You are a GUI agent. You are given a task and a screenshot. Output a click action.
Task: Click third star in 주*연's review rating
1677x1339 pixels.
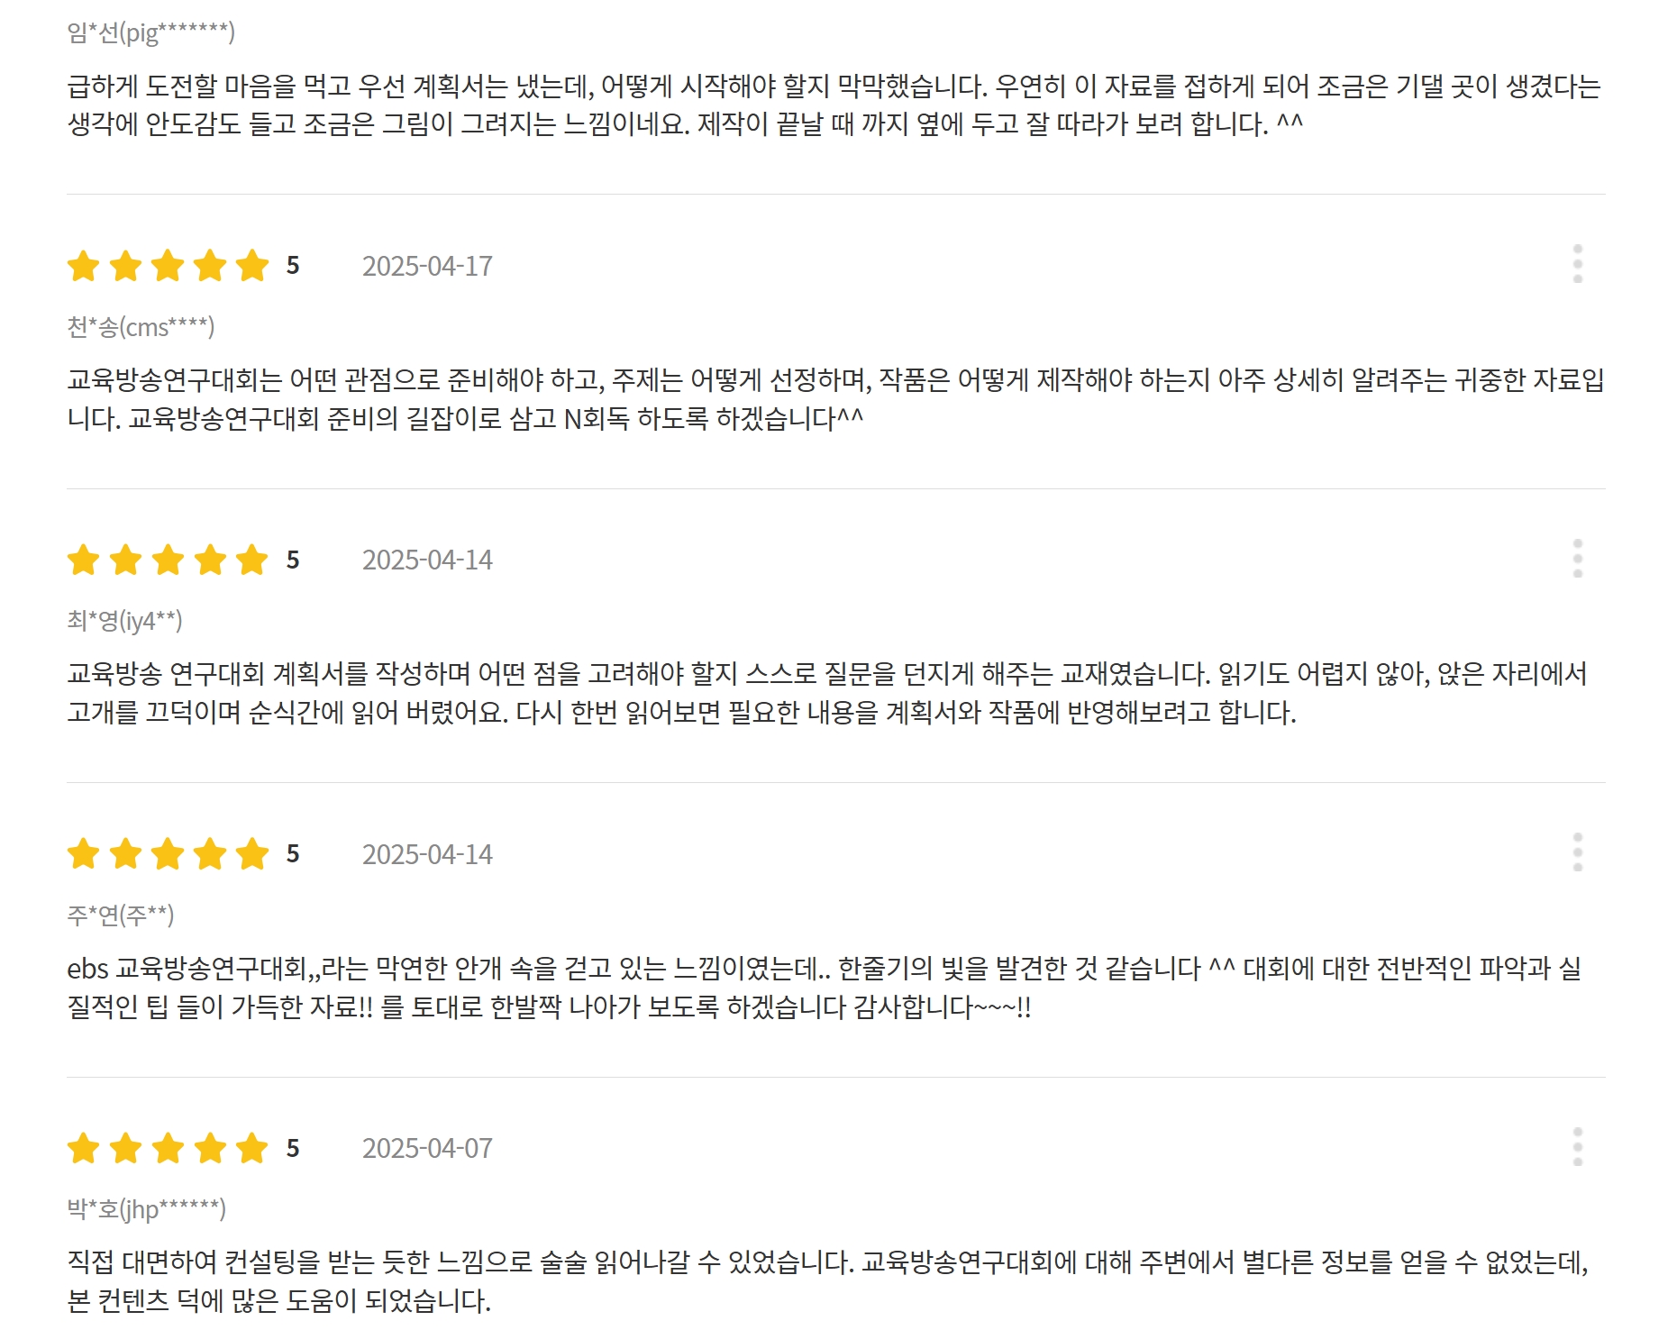168,853
